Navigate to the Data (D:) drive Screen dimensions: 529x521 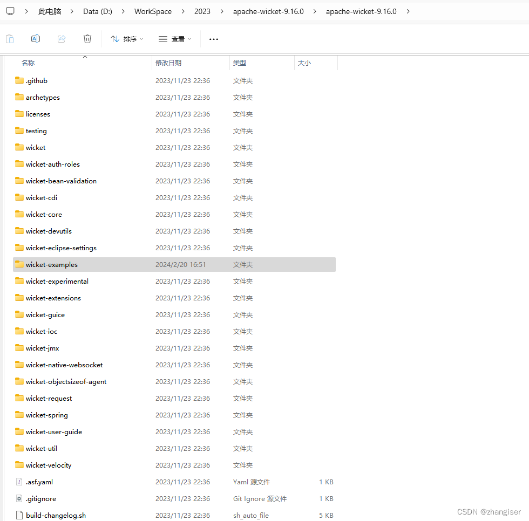pyautogui.click(x=97, y=11)
